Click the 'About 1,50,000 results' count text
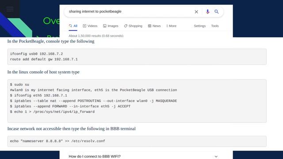Image resolution: width=283 pixels, height=159 pixels. click(x=96, y=36)
